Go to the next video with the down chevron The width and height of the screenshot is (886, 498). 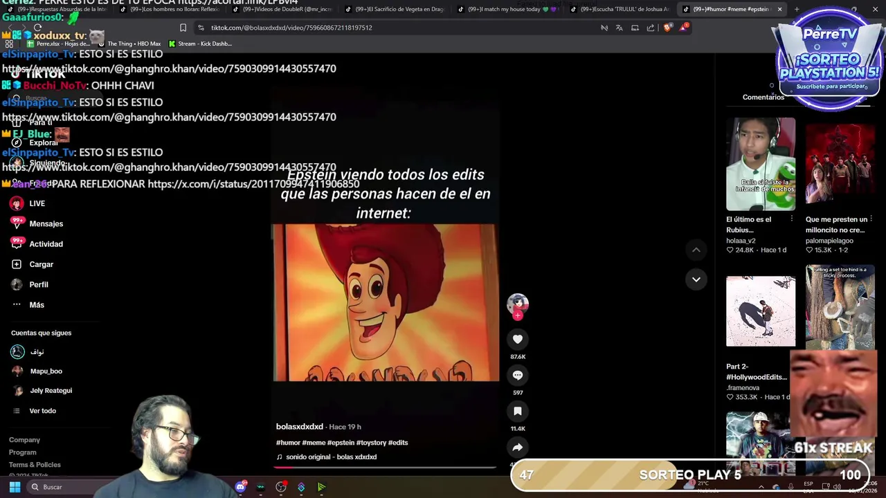pyautogui.click(x=696, y=279)
